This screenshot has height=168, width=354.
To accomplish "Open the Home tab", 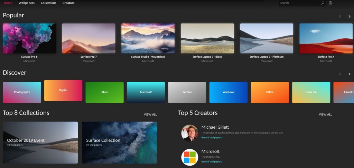I will (x=8, y=3).
